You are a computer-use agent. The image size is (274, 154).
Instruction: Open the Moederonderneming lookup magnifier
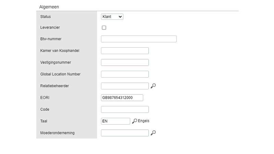(x=153, y=133)
